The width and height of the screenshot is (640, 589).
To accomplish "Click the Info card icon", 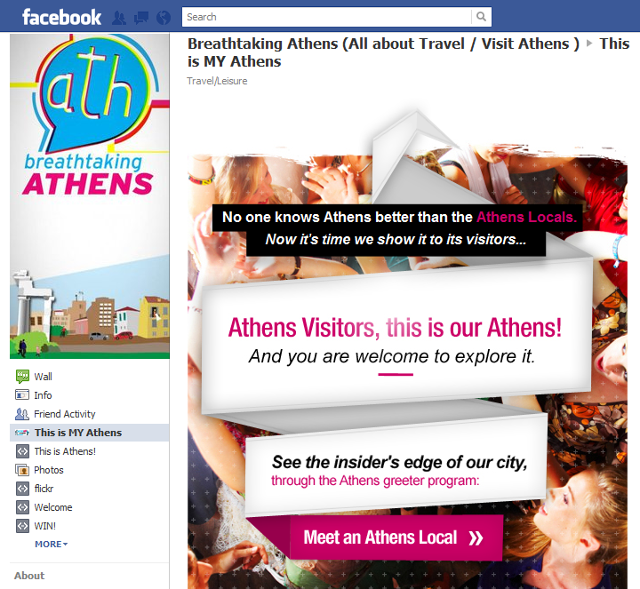I will pos(22,394).
